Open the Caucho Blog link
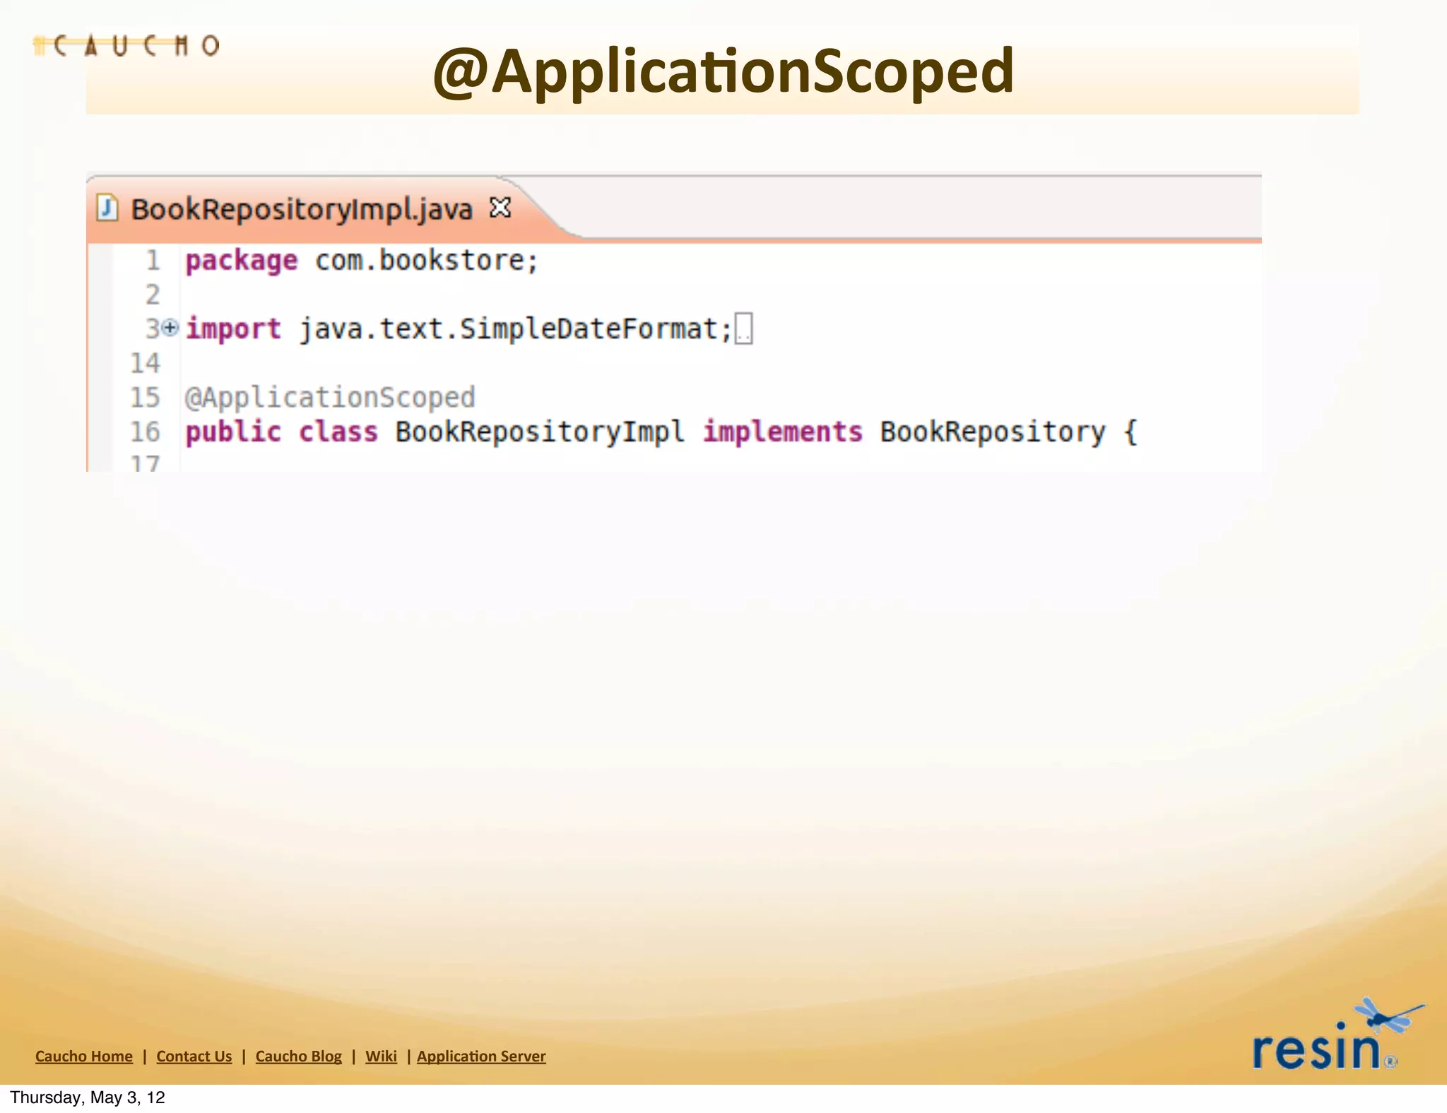The image size is (1447, 1113). 298,1057
